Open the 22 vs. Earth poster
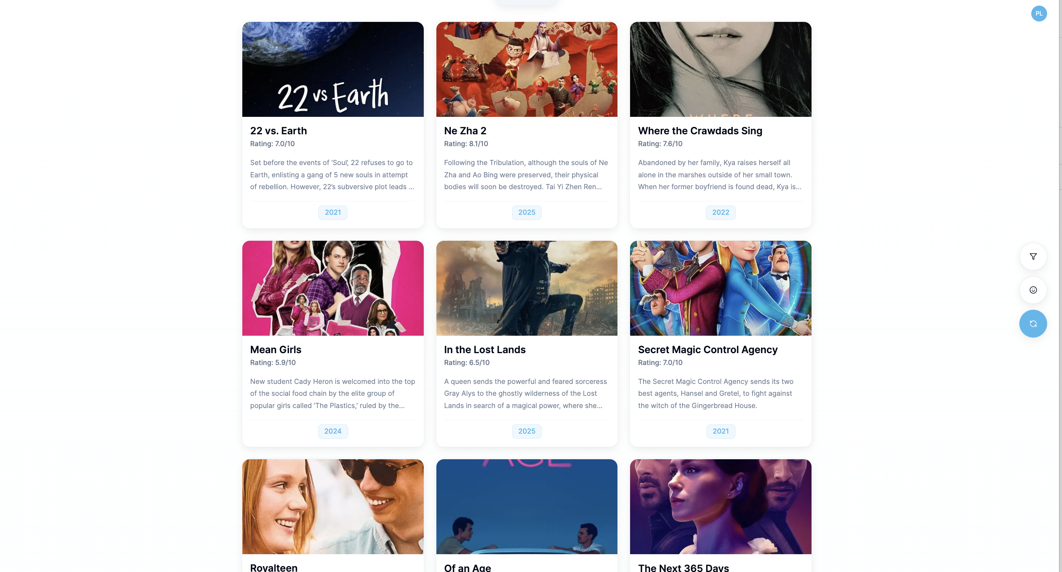This screenshot has height=572, width=1062. (x=333, y=69)
